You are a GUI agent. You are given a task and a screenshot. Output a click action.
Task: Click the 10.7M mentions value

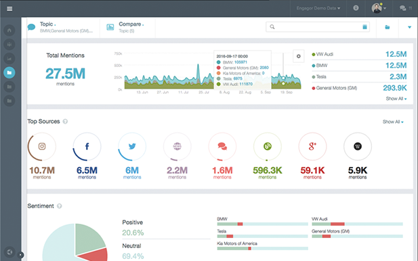coord(42,170)
